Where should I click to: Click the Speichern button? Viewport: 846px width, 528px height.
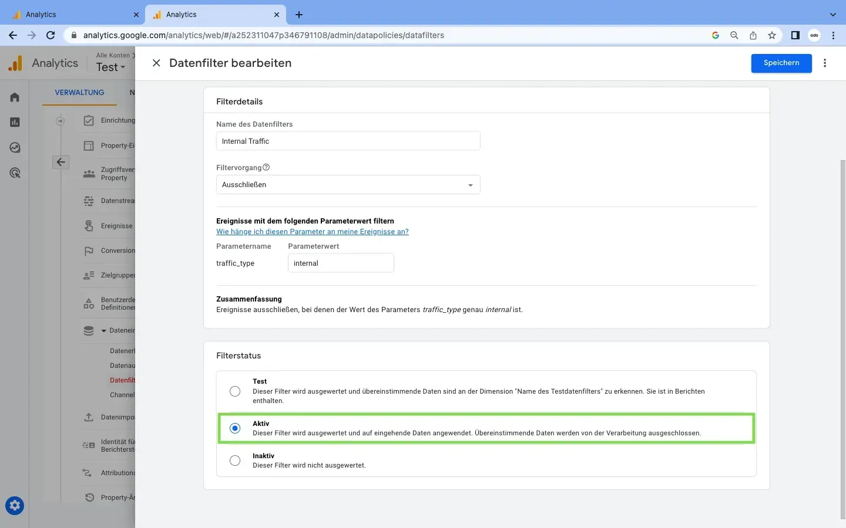[781, 63]
